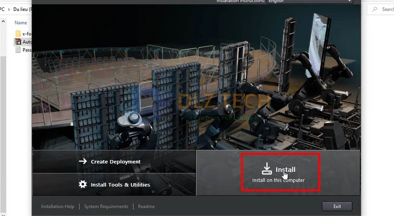Image resolution: width=394 pixels, height=216 pixels.
Task: Select the Pass text file icon
Action: click(18, 50)
